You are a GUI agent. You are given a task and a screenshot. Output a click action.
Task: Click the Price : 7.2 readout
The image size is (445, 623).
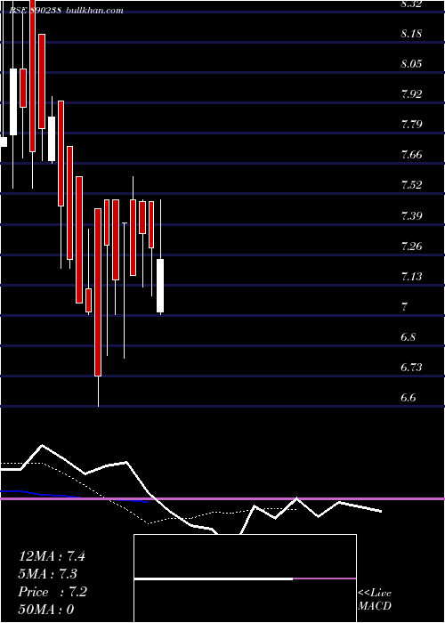(x=53, y=592)
